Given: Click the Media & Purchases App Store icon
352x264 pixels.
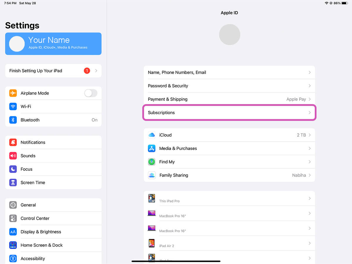Looking at the screenshot, I should (x=151, y=148).
